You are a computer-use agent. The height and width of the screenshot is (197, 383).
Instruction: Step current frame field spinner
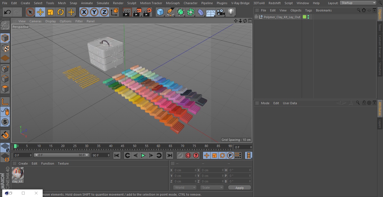(251, 147)
